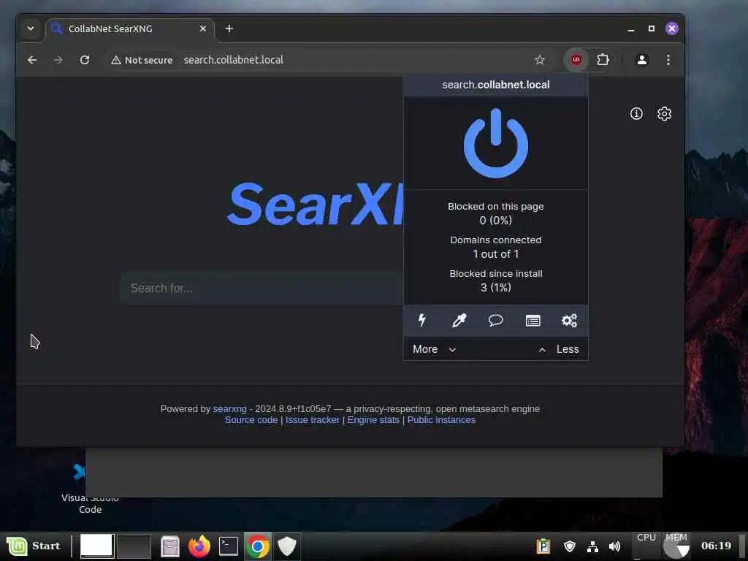
Task: Bookmark this page with the star
Action: click(x=540, y=60)
